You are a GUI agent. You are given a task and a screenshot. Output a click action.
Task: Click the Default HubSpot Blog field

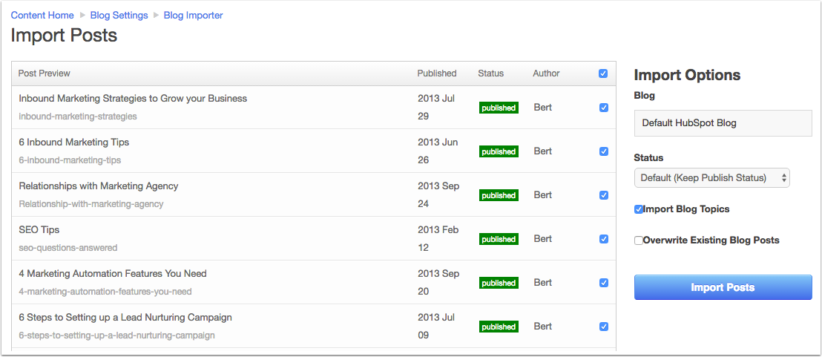pos(723,122)
